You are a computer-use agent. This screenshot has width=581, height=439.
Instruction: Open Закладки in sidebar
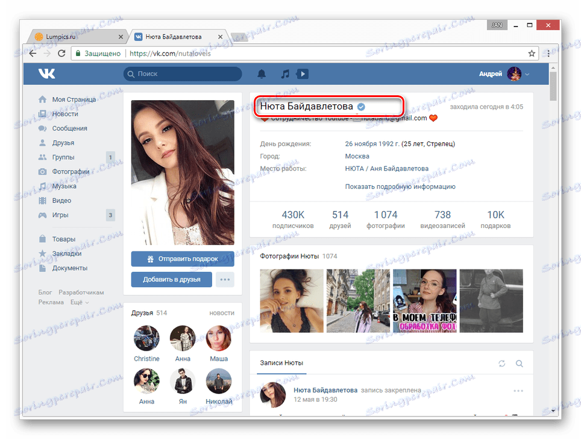pyautogui.click(x=67, y=254)
